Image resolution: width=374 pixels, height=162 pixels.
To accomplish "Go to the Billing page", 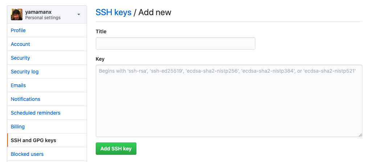I will (x=18, y=127).
